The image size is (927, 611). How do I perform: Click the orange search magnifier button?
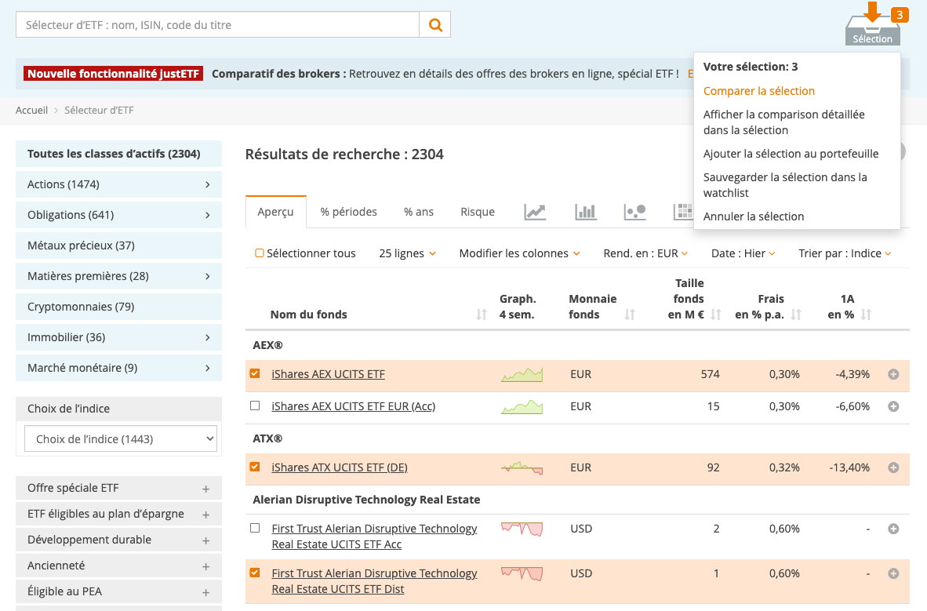[435, 25]
